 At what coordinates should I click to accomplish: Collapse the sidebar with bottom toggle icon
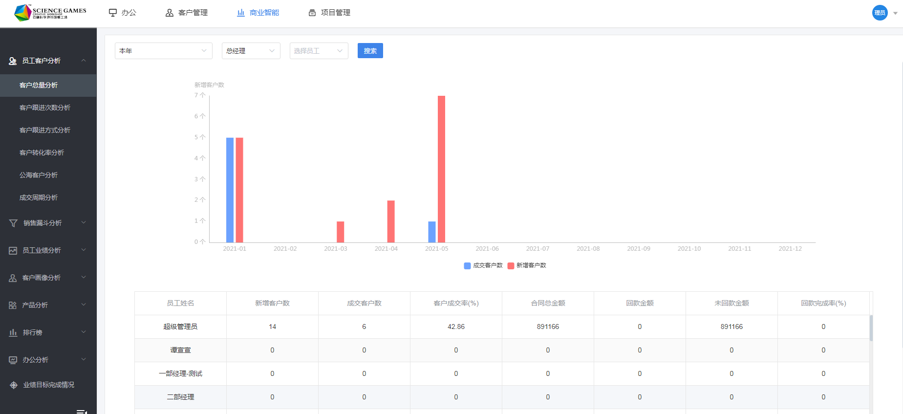[82, 411]
